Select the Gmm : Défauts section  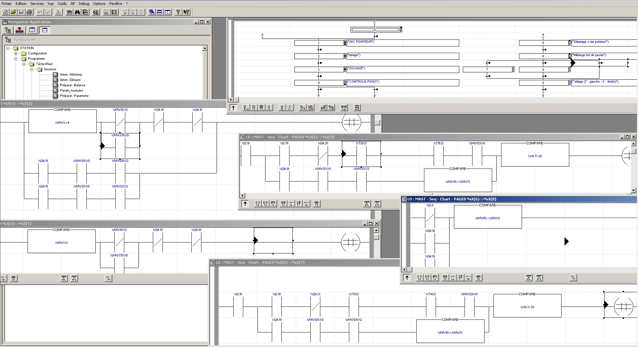pos(70,80)
